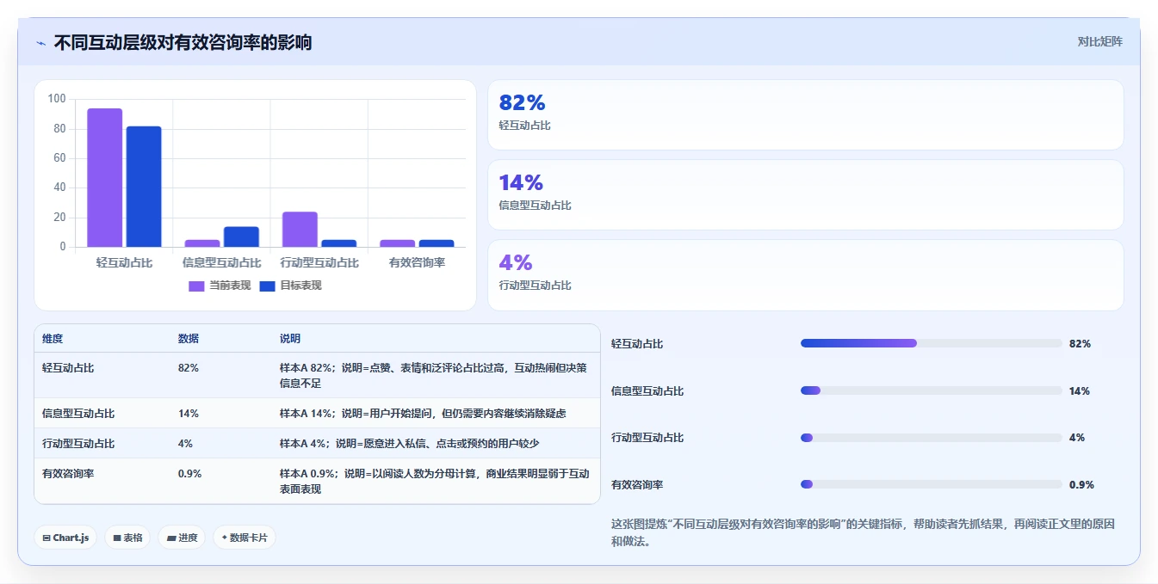The height and width of the screenshot is (584, 1158).
Task: Click the purple 行动型互动占比 chart bar
Action: click(x=300, y=230)
